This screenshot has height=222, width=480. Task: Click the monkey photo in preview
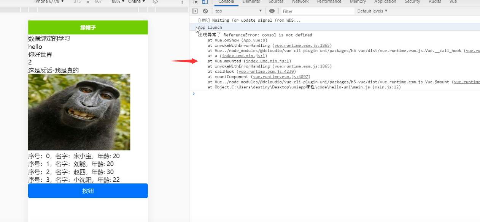(79, 112)
